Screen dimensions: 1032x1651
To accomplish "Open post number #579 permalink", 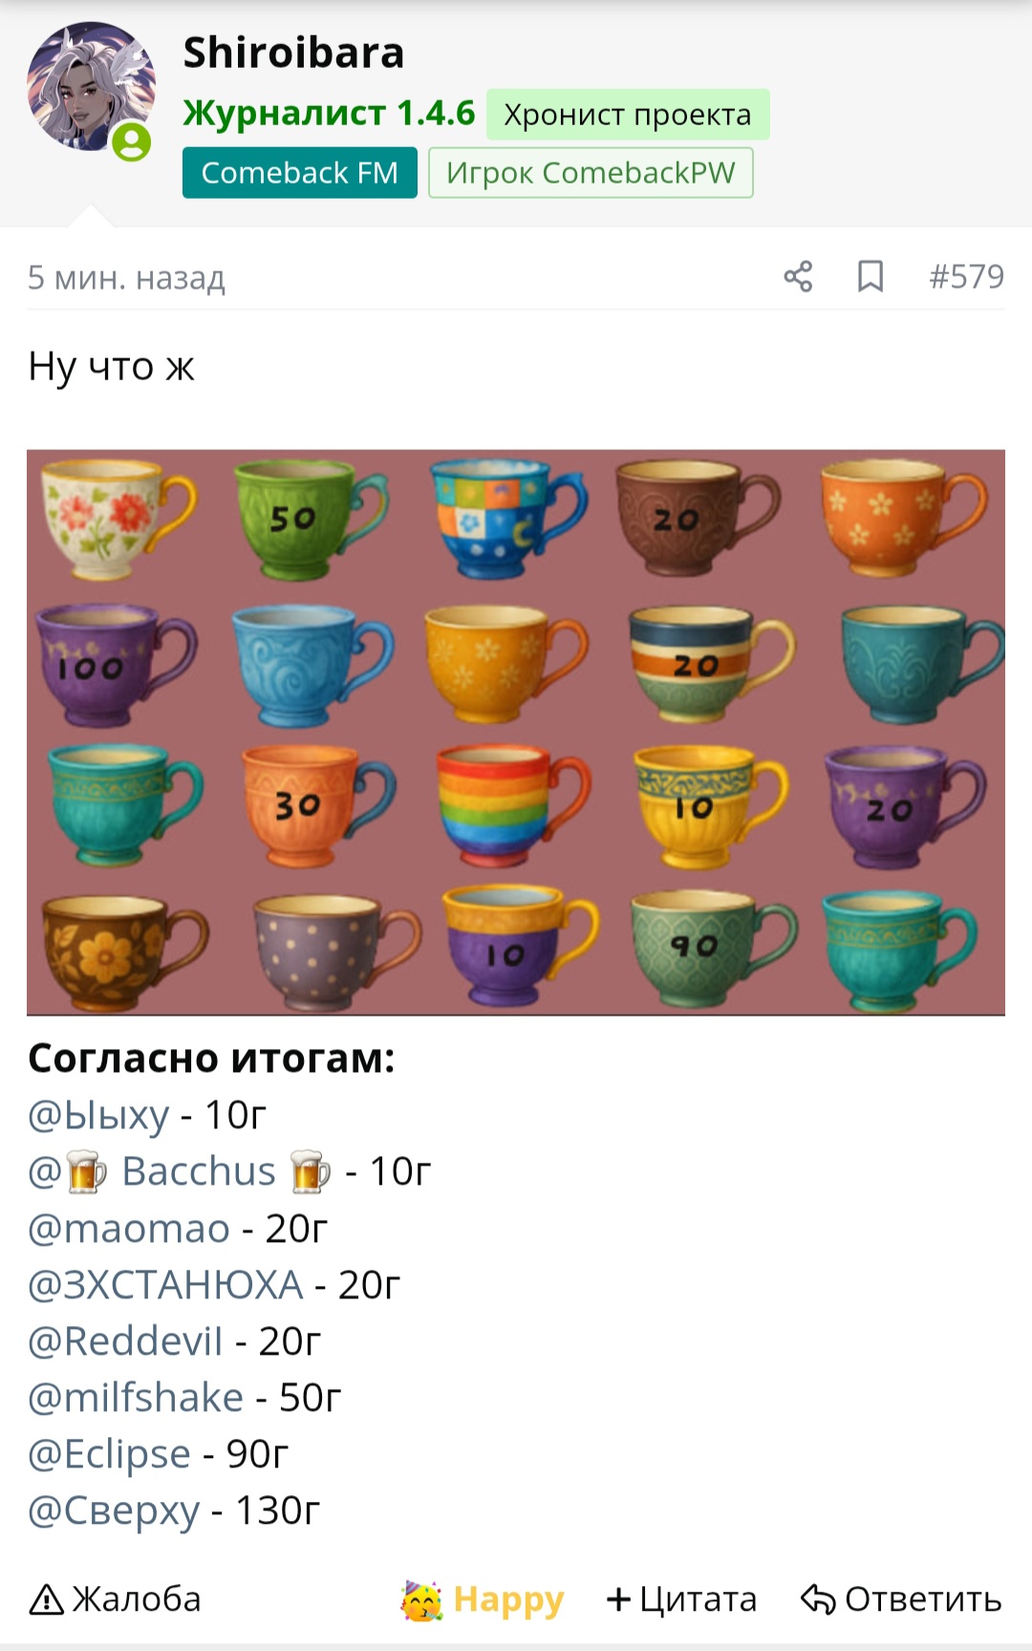I will [x=966, y=277].
